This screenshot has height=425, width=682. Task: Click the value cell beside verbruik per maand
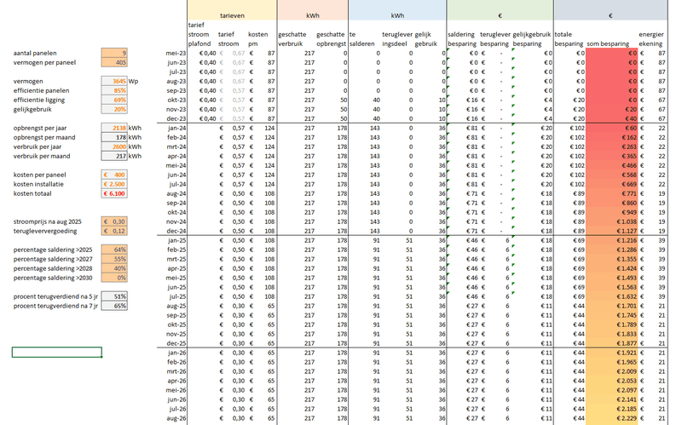114,156
